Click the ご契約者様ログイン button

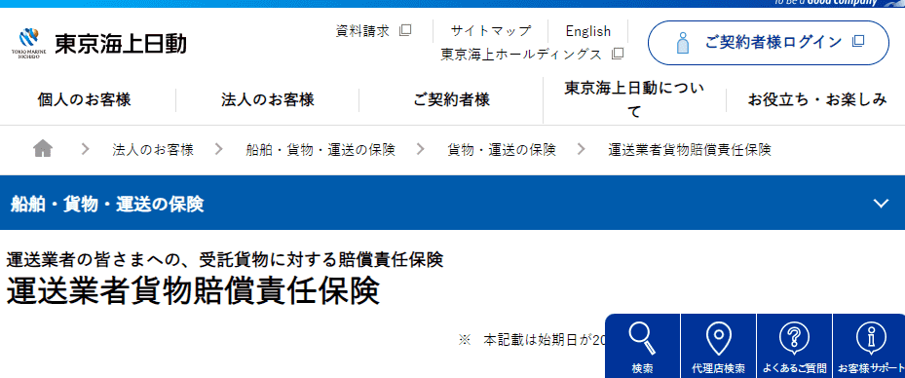[x=769, y=43]
